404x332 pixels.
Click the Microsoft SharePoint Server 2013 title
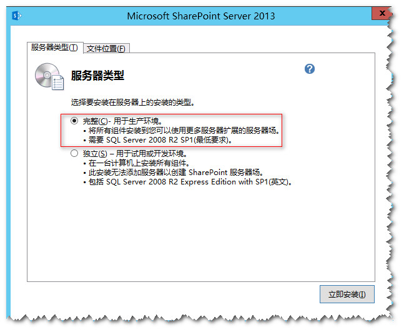(x=200, y=16)
